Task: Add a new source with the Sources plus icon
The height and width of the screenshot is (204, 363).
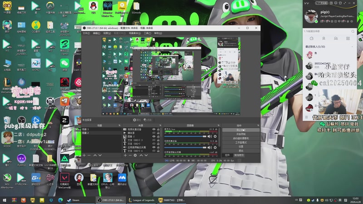Action: click(x=125, y=155)
